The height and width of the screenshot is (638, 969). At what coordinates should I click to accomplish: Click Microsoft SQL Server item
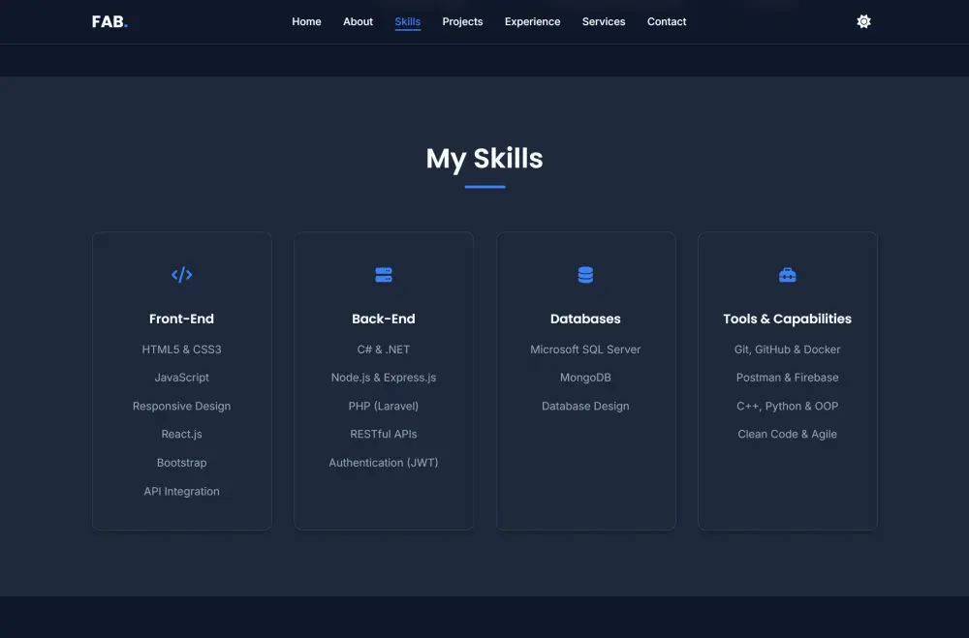tap(585, 349)
